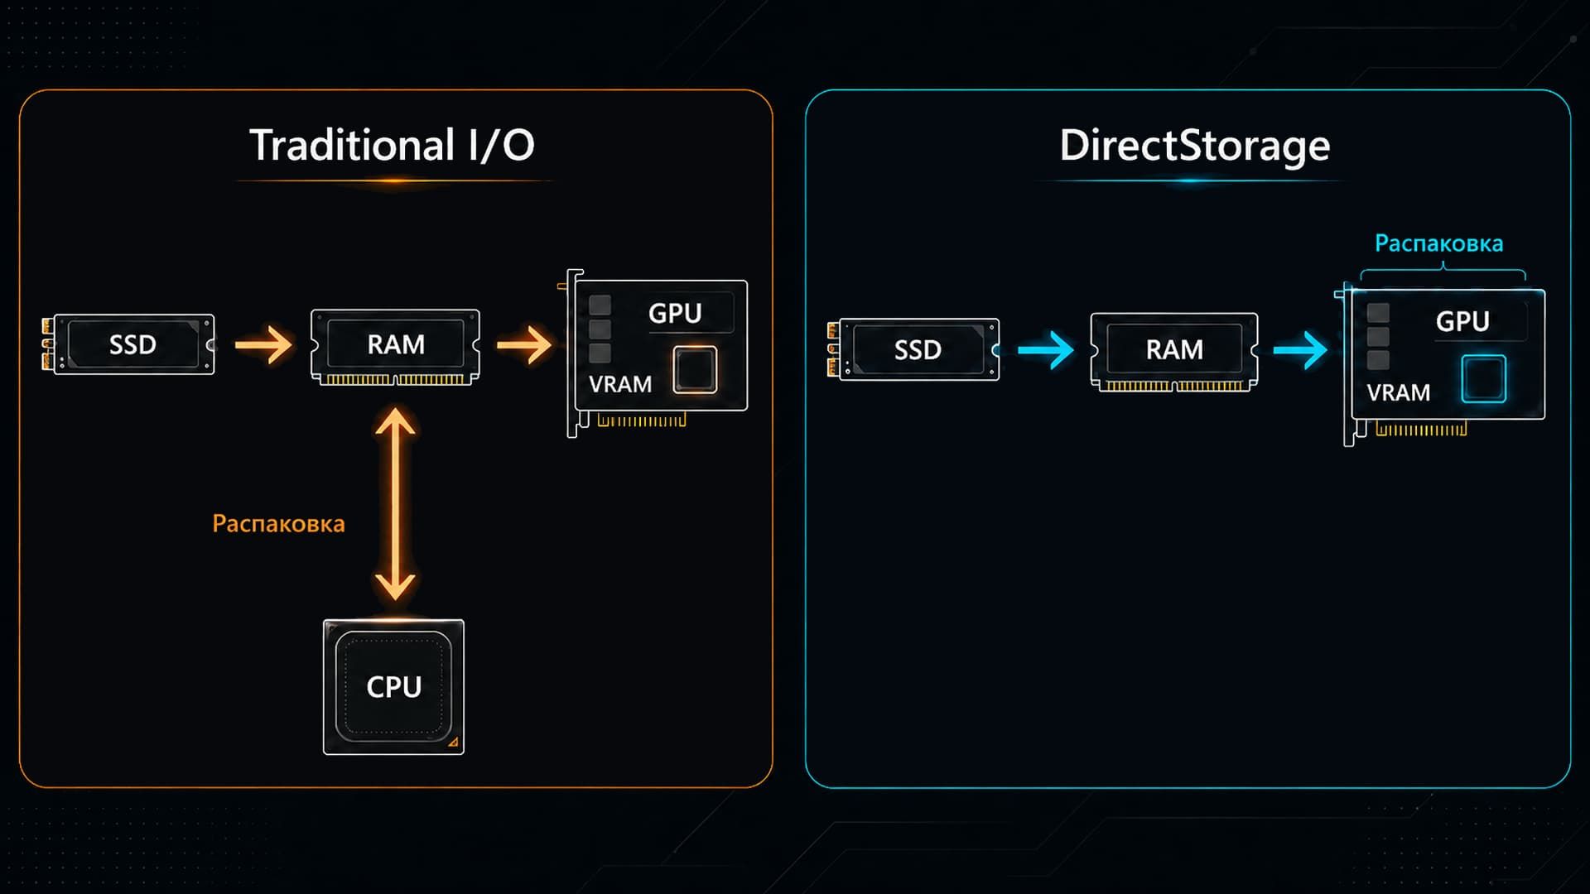Click the orange VRAM chip square on GPU
The width and height of the screenshot is (1590, 894).
[695, 369]
